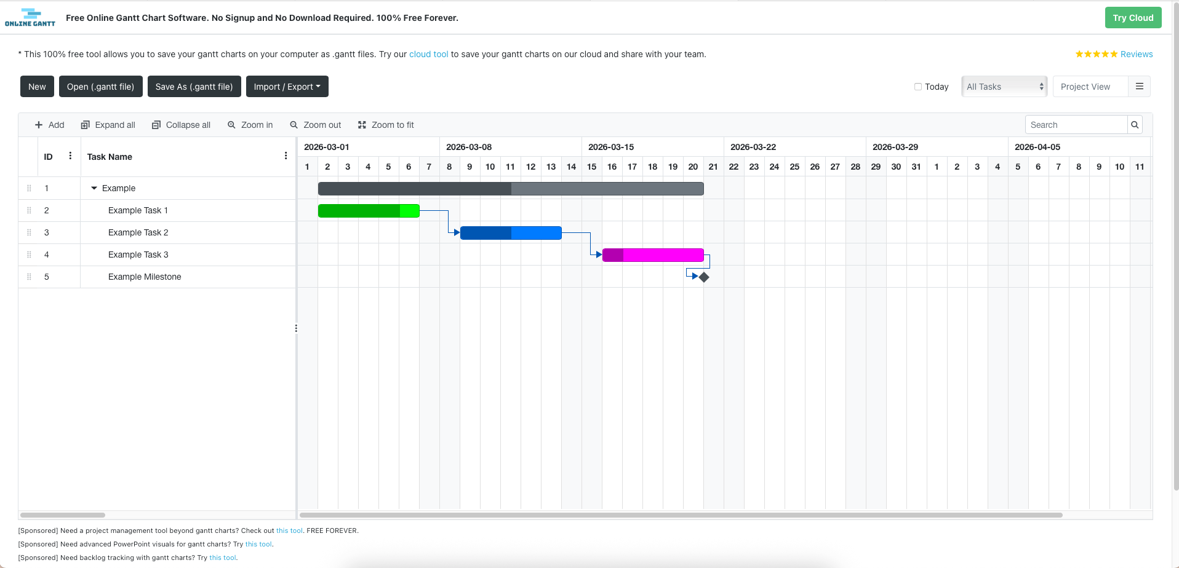The width and height of the screenshot is (1179, 568).
Task: Open the Import / Export dropdown
Action: (287, 87)
